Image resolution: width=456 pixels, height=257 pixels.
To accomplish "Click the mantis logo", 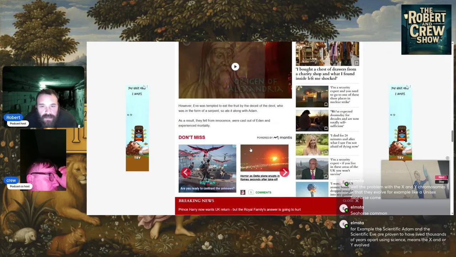I will pos(283,137).
